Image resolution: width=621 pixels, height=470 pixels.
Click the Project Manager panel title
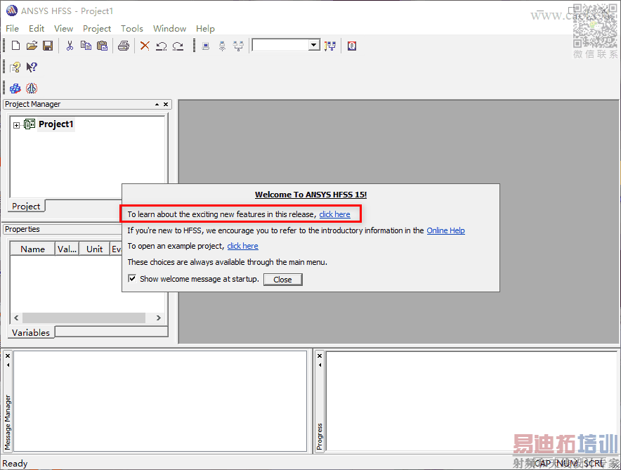(32, 104)
